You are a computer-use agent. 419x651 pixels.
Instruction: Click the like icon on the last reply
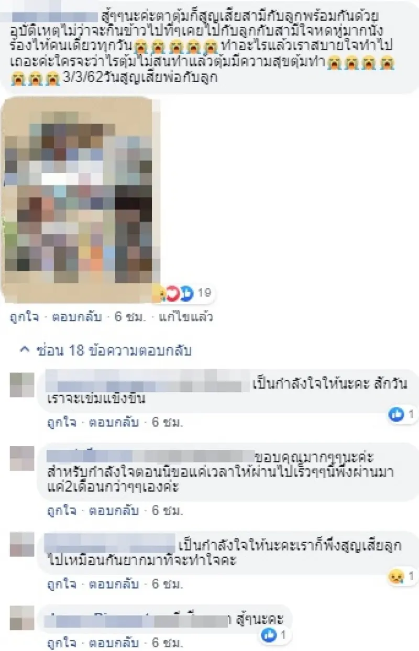(x=269, y=635)
